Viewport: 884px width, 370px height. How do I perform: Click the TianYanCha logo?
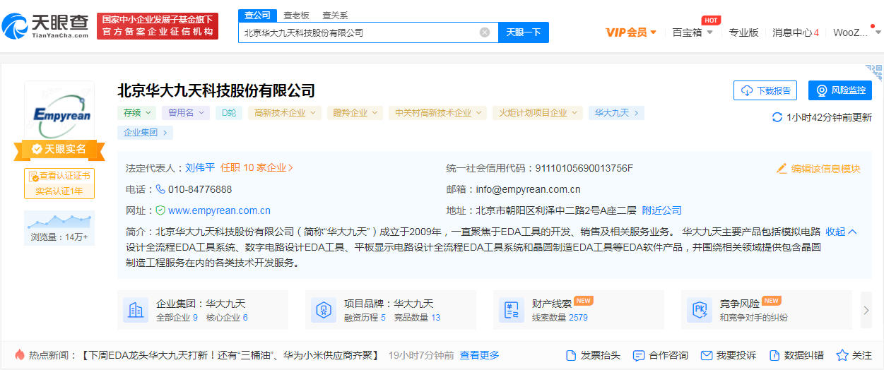(45, 26)
